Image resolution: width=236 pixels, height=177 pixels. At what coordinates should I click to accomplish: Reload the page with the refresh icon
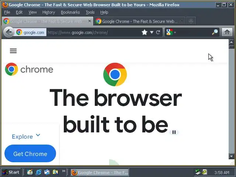coord(158,32)
